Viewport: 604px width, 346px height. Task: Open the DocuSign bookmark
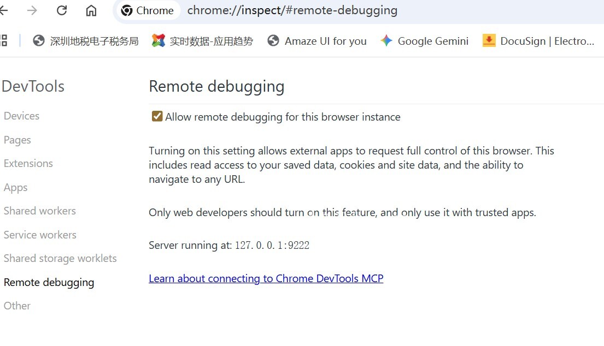coord(538,41)
